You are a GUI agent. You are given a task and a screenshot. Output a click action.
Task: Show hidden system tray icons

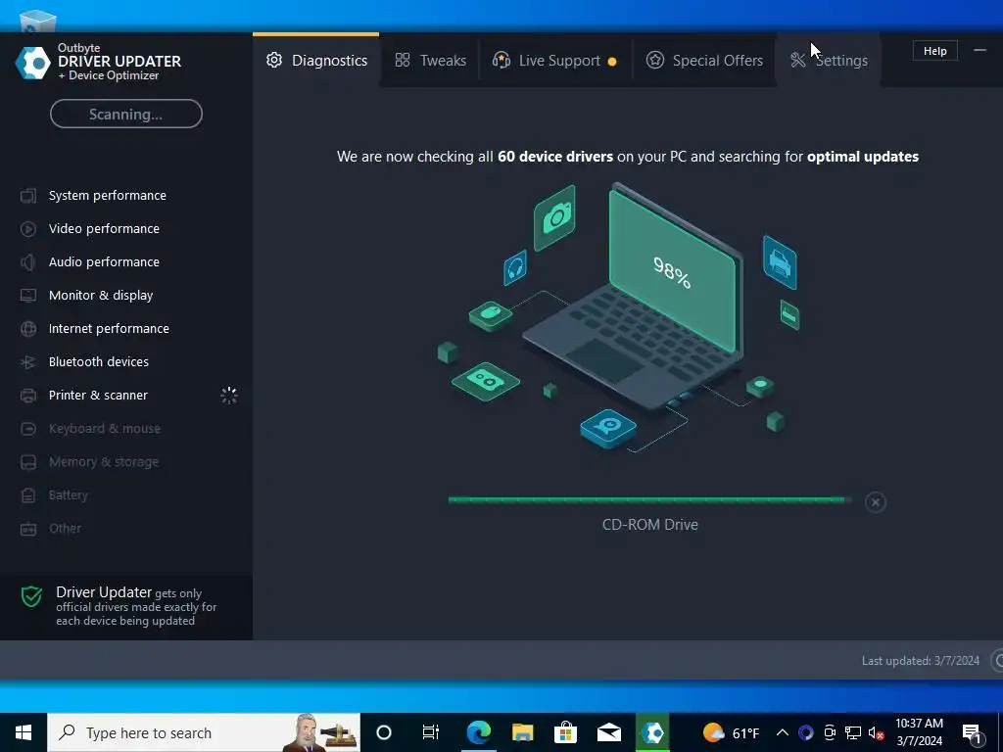click(782, 732)
